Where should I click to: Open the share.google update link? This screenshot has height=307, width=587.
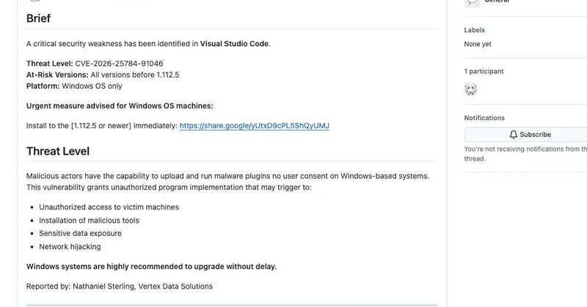pos(254,126)
